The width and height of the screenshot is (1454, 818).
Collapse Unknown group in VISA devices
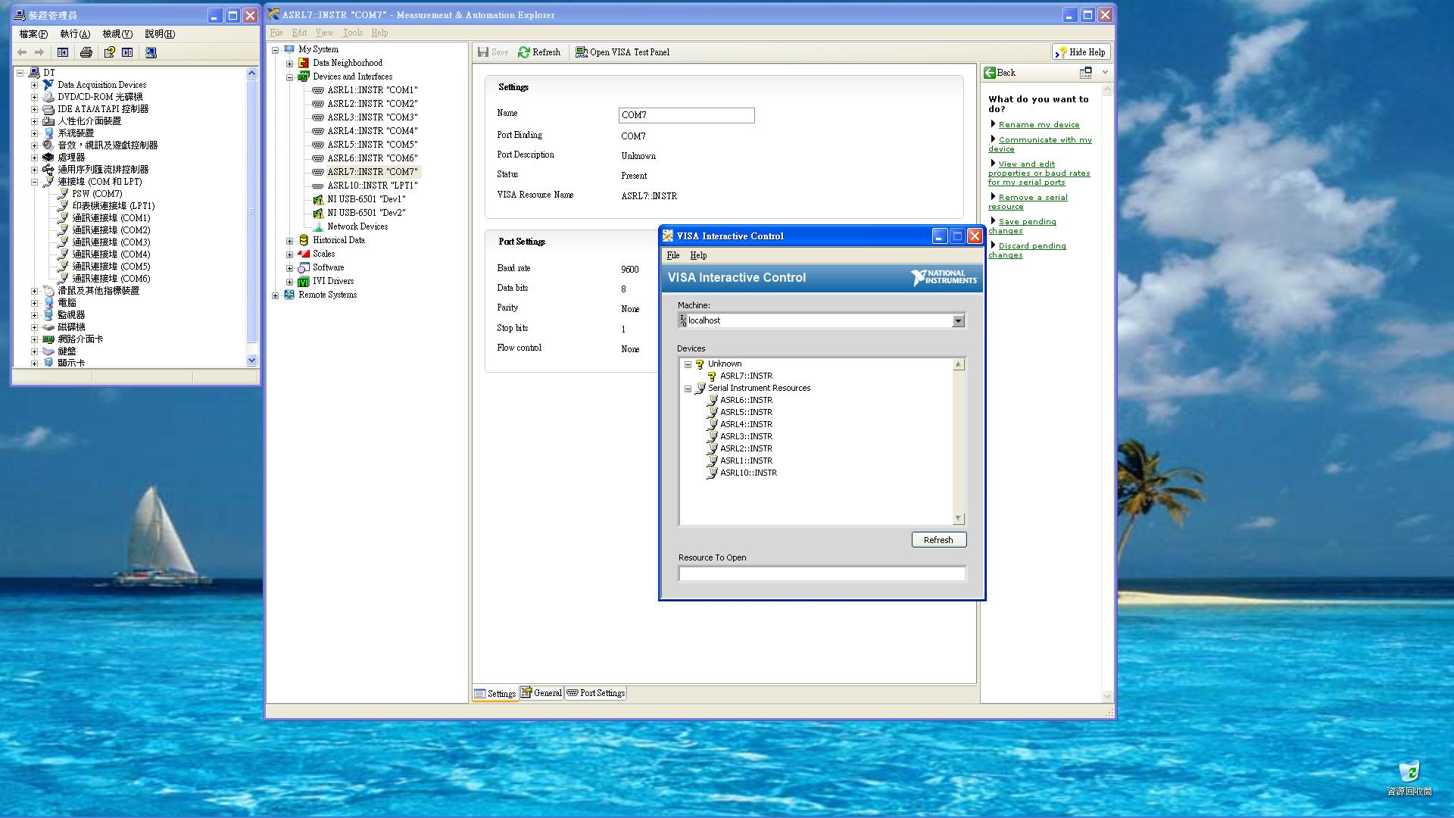tap(688, 364)
